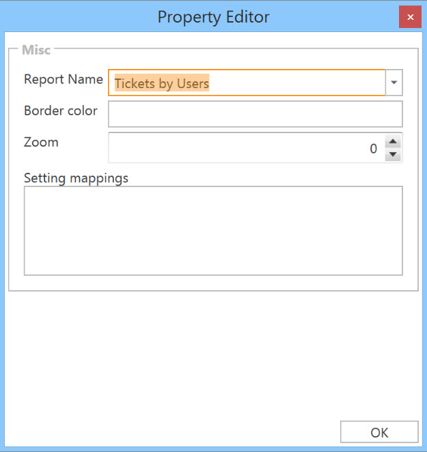427x452 pixels.
Task: Increase Zoom with the up arrow
Action: [x=393, y=141]
